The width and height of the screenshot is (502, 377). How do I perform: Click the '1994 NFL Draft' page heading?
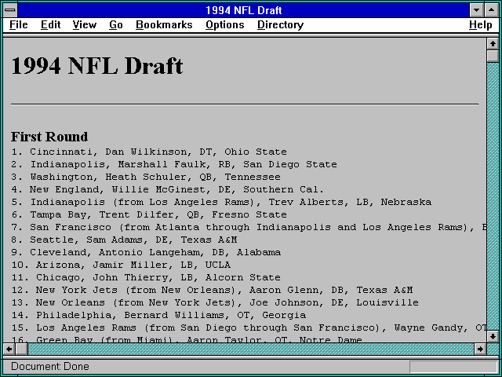tap(97, 66)
